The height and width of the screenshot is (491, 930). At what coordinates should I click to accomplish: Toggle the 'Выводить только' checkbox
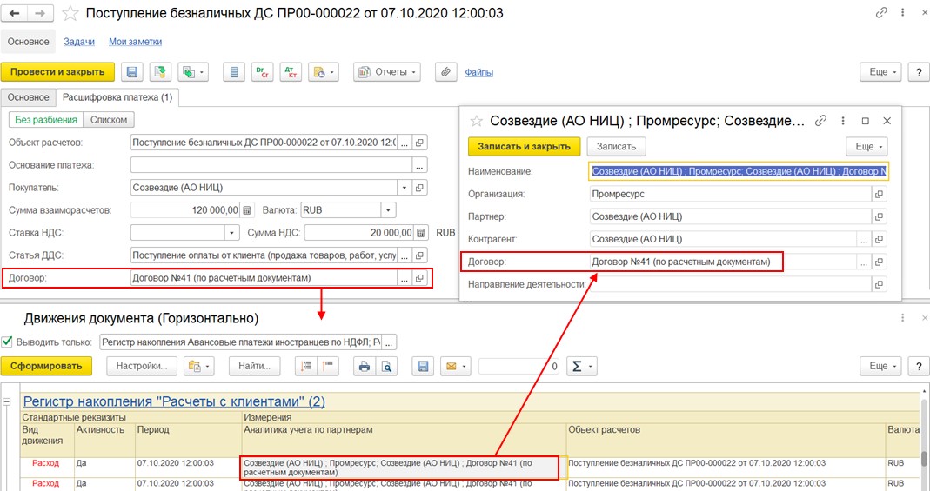click(8, 342)
